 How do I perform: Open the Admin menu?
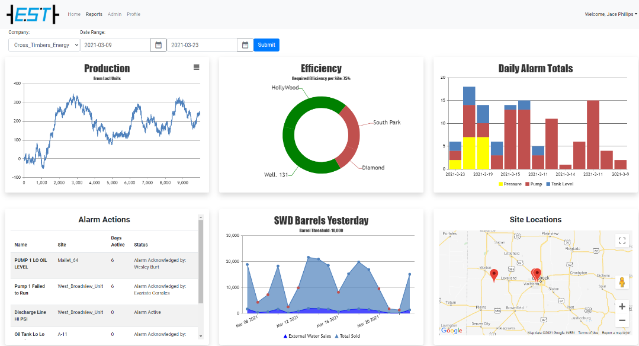114,14
